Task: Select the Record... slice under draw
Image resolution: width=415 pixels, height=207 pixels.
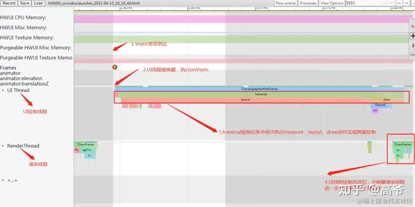Action: [x=381, y=105]
